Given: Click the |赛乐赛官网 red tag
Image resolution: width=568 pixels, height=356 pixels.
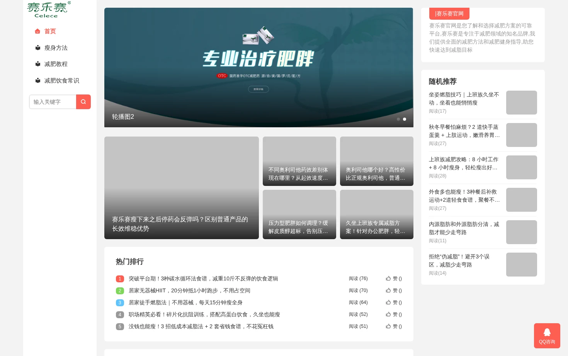Looking at the screenshot, I should 449,13.
